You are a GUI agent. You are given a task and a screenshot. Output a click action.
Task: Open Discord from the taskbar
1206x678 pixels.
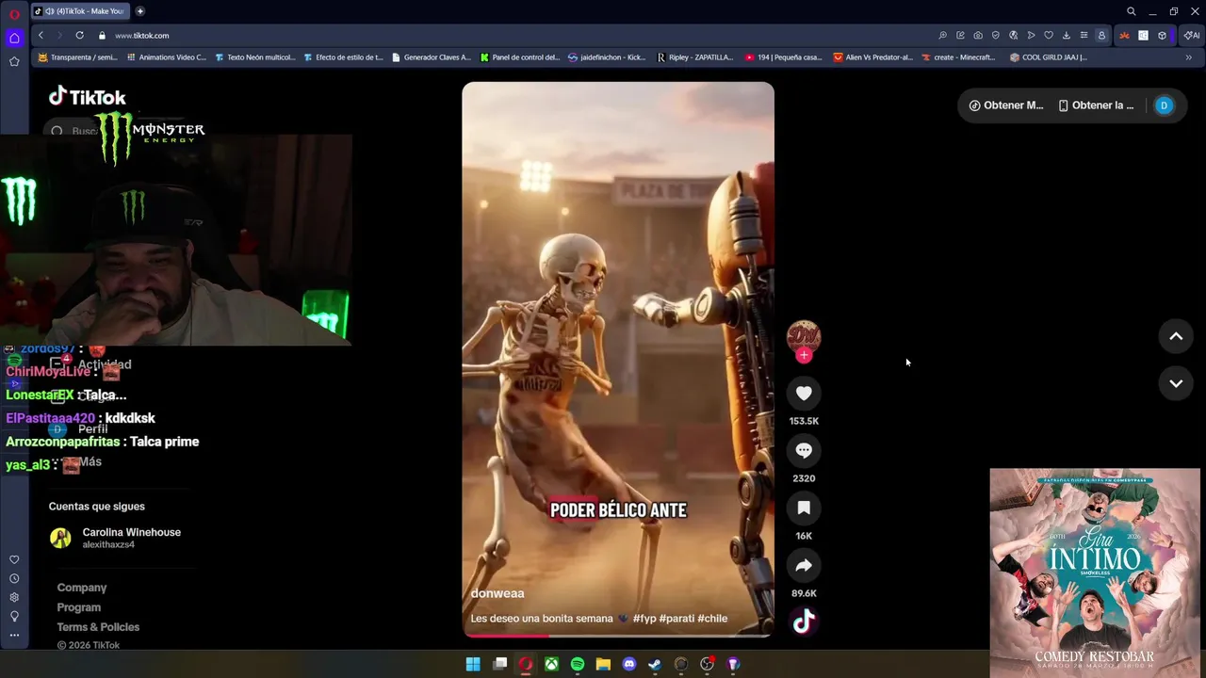[629, 664]
